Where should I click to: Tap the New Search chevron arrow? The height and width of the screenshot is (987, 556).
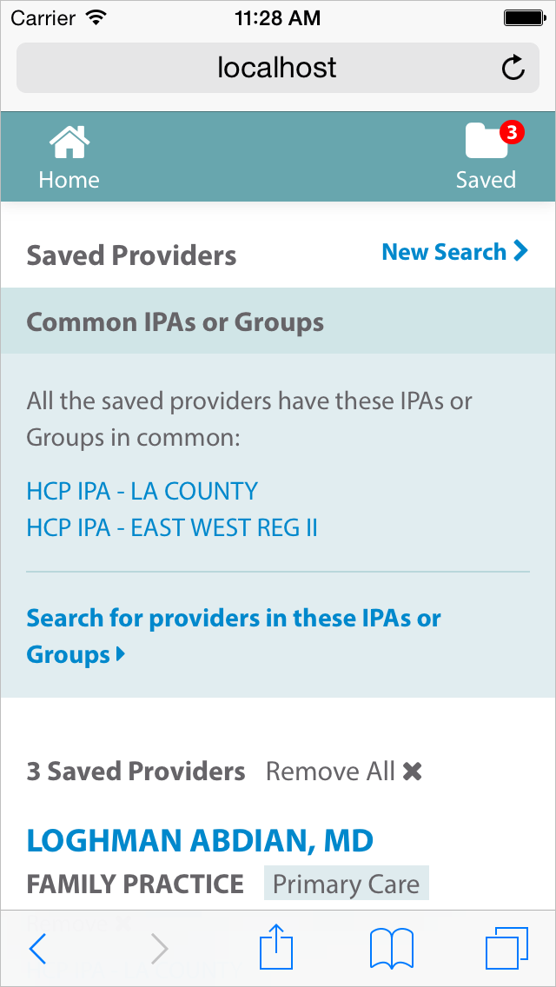(521, 251)
